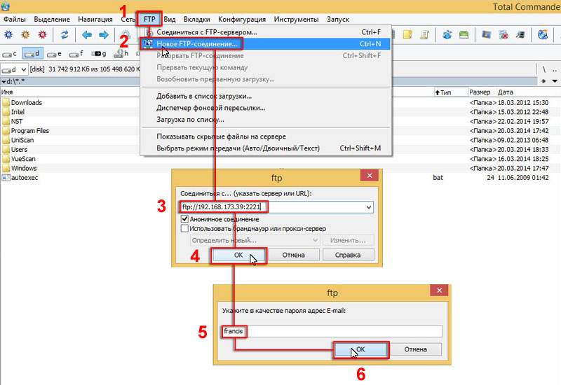Open the Вид menu
This screenshot has height=385, width=561.
pyautogui.click(x=170, y=20)
